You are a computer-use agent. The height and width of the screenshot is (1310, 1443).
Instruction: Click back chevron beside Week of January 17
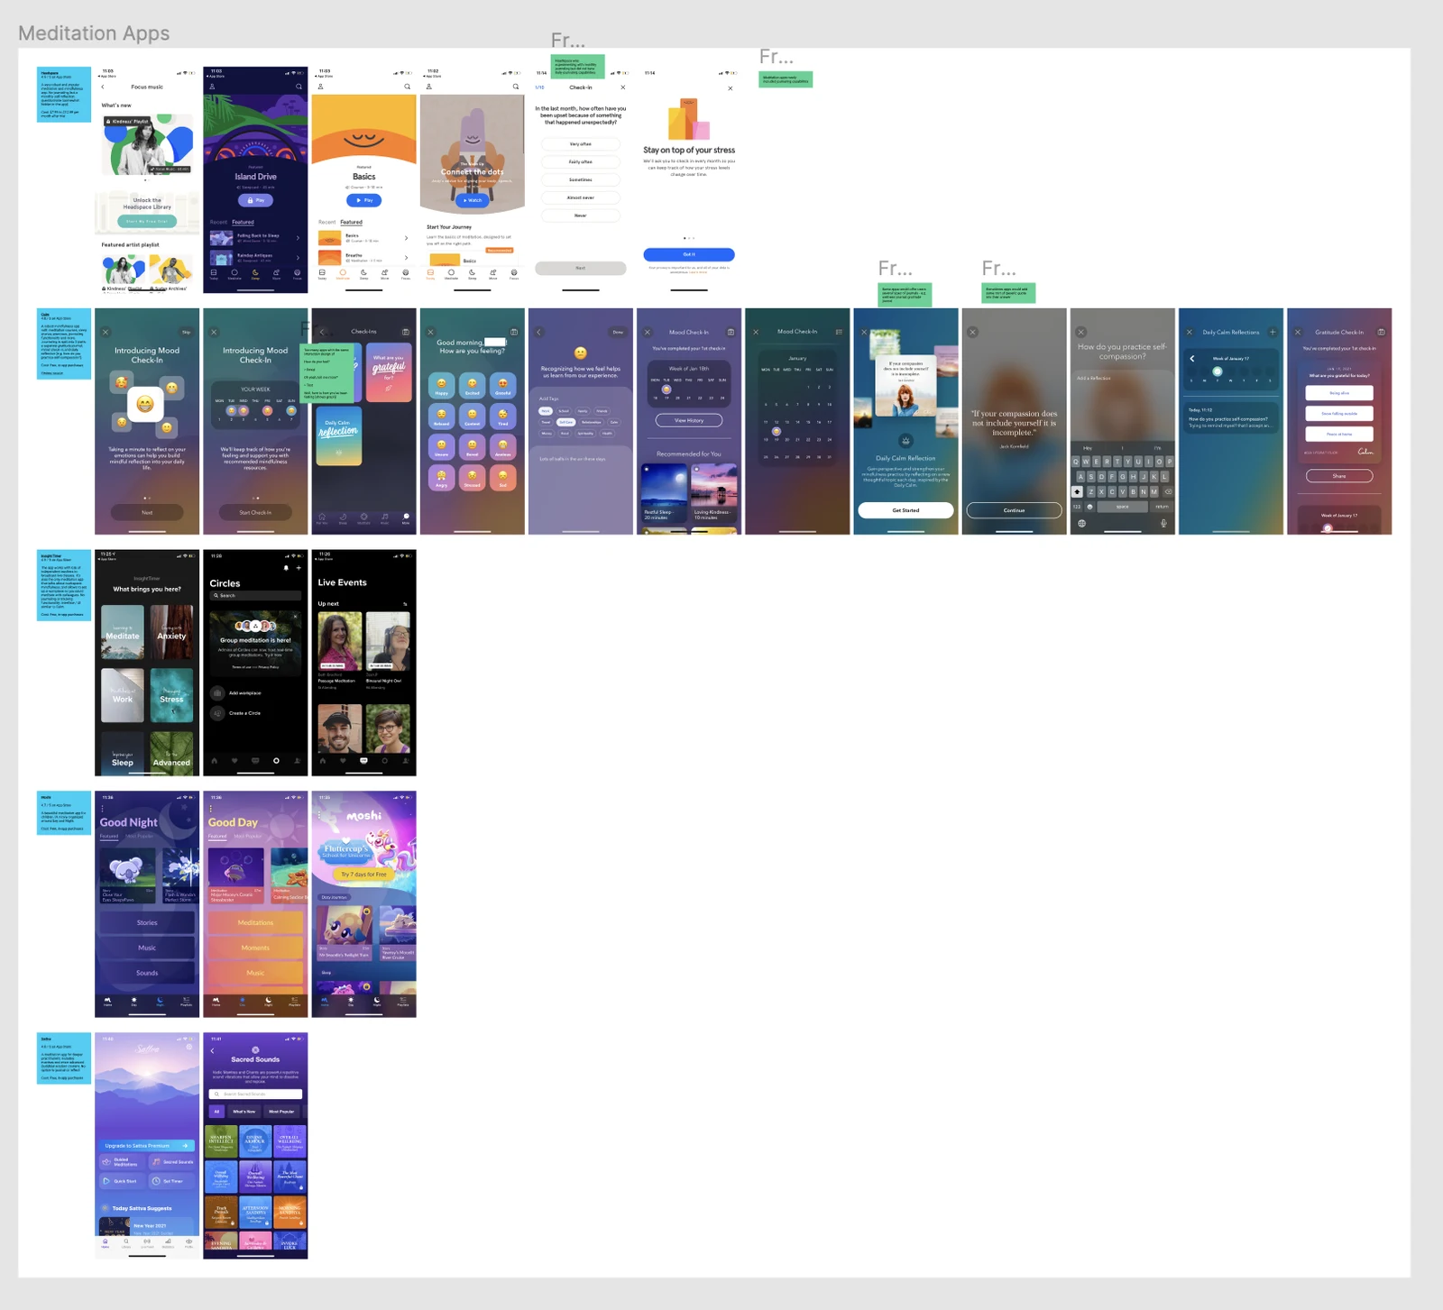(x=1192, y=359)
